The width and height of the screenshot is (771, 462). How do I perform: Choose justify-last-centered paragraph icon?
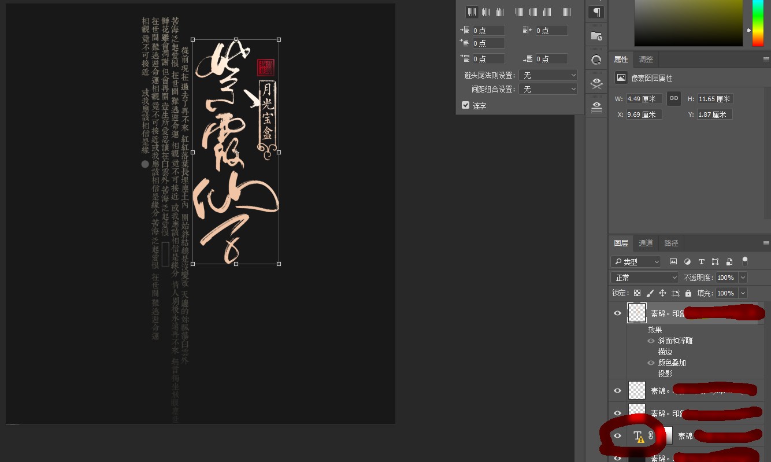[x=533, y=12]
